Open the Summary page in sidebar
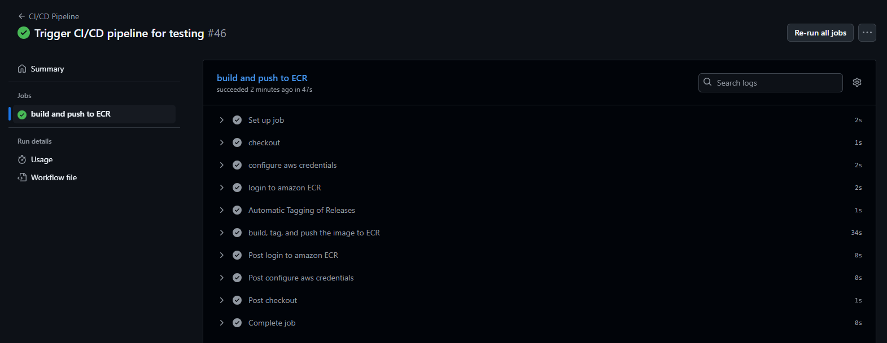Image resolution: width=887 pixels, height=343 pixels. (47, 69)
